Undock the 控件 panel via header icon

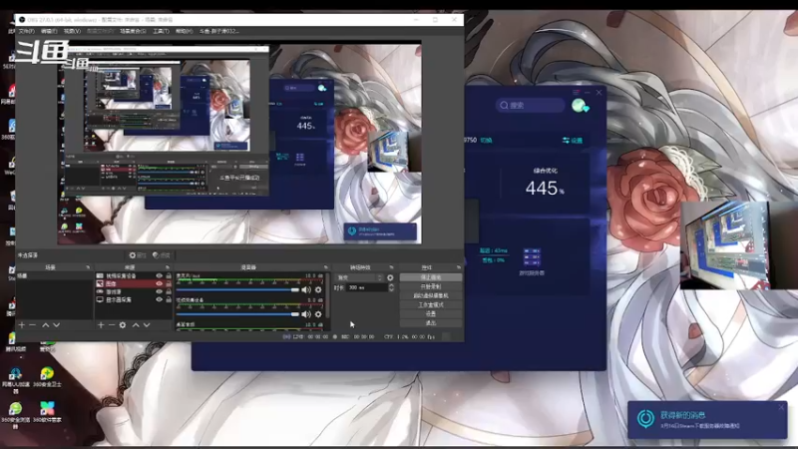point(459,267)
